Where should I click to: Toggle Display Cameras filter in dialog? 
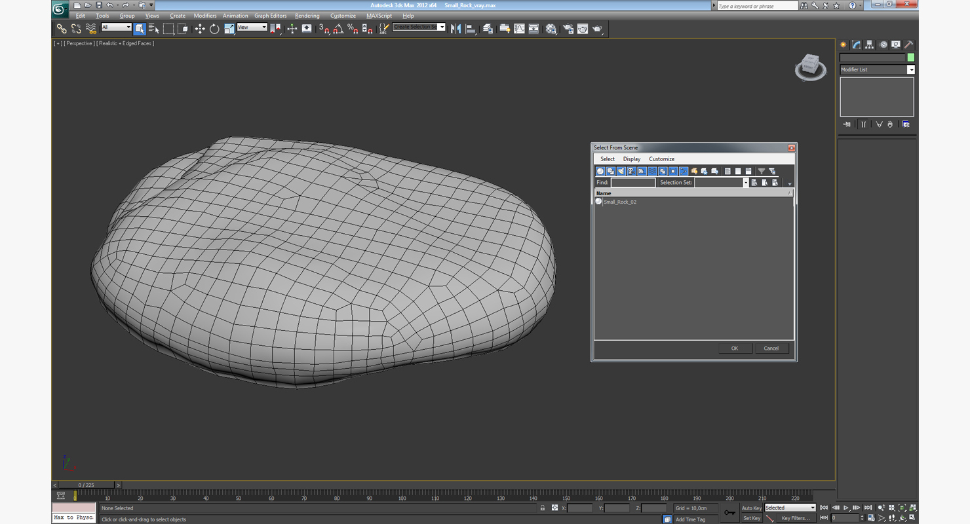click(631, 172)
